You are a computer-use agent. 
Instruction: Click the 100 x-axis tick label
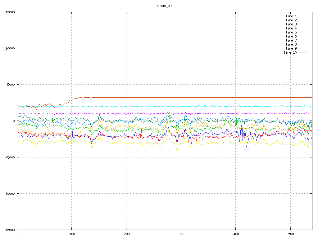click(72, 234)
